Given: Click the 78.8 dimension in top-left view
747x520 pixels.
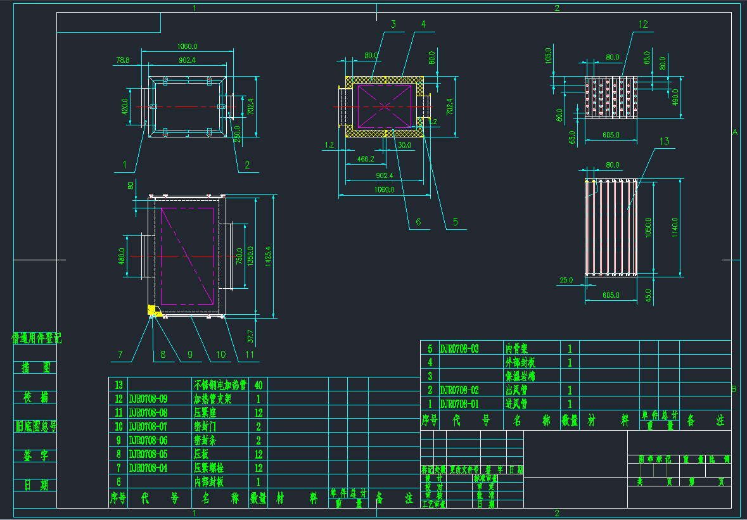Looking at the screenshot, I should [122, 60].
